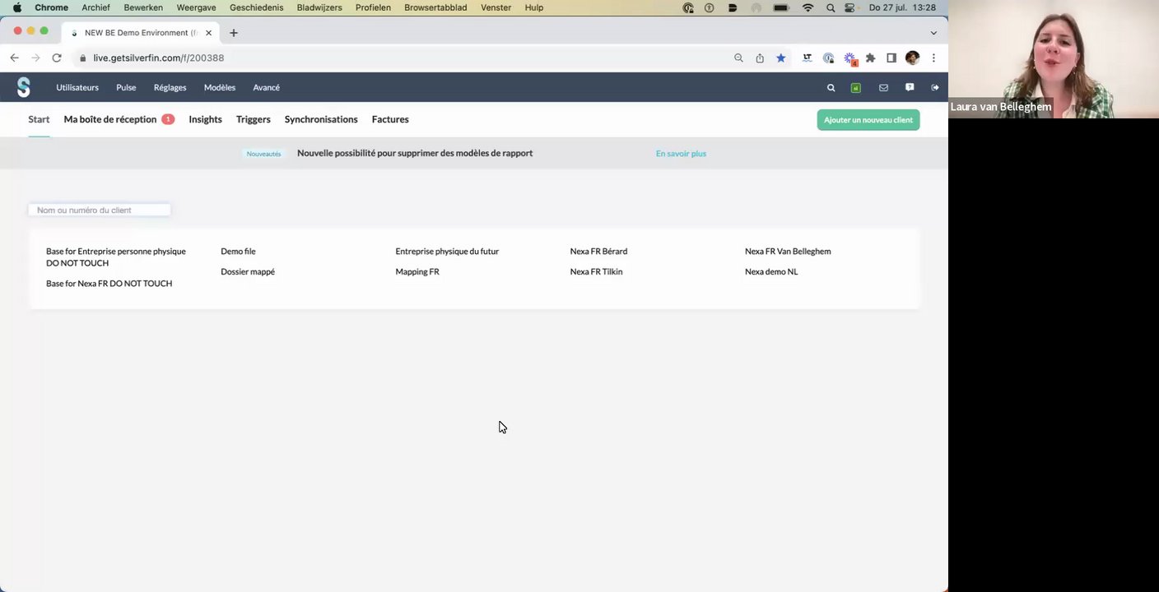Open a new tab with plus icon
Viewport: 1159px width, 592px height.
coord(234,33)
